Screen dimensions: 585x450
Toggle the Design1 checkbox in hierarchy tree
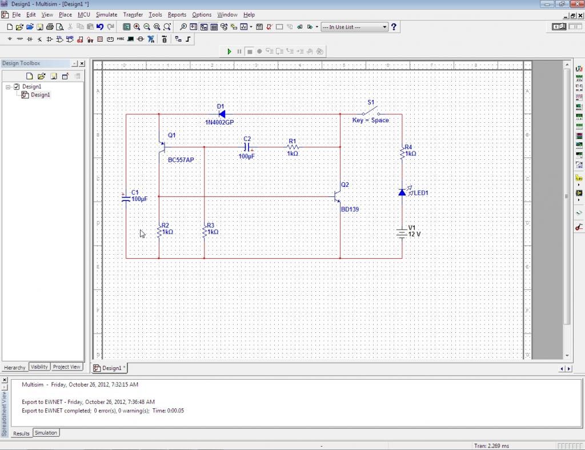pos(17,87)
